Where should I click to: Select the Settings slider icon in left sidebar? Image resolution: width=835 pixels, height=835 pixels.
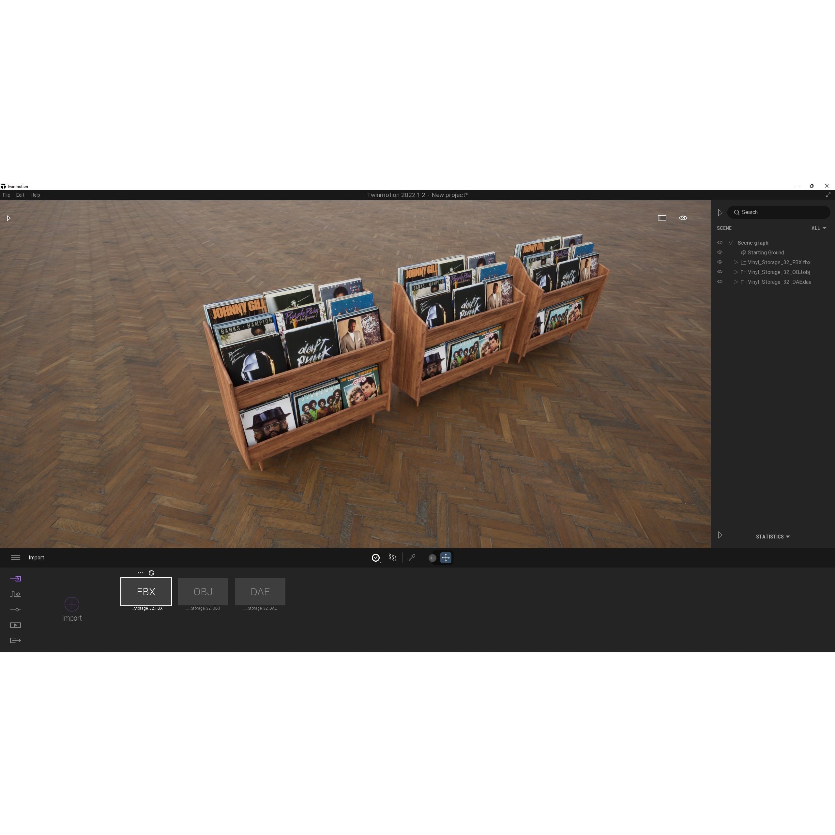point(16,609)
